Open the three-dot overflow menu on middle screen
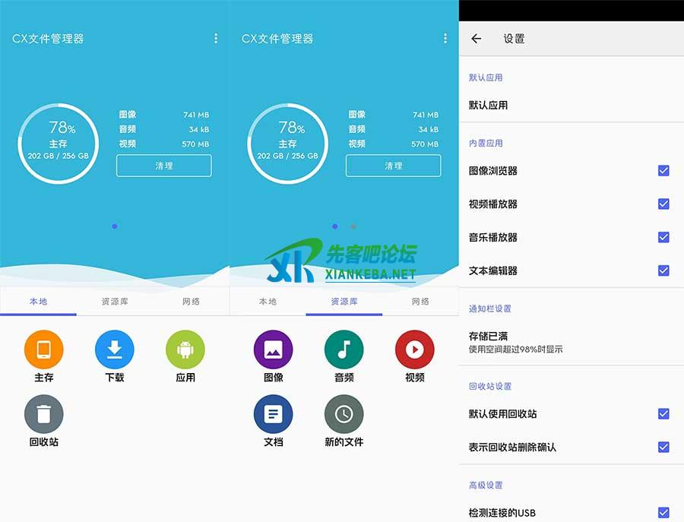This screenshot has height=522, width=684. coord(445,39)
